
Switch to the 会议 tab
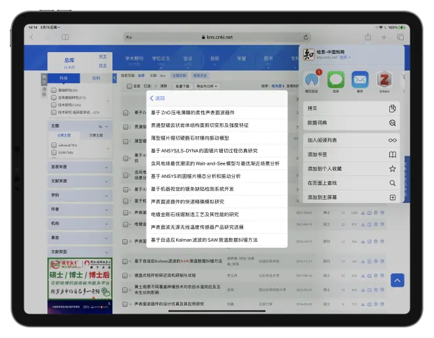coord(187,59)
